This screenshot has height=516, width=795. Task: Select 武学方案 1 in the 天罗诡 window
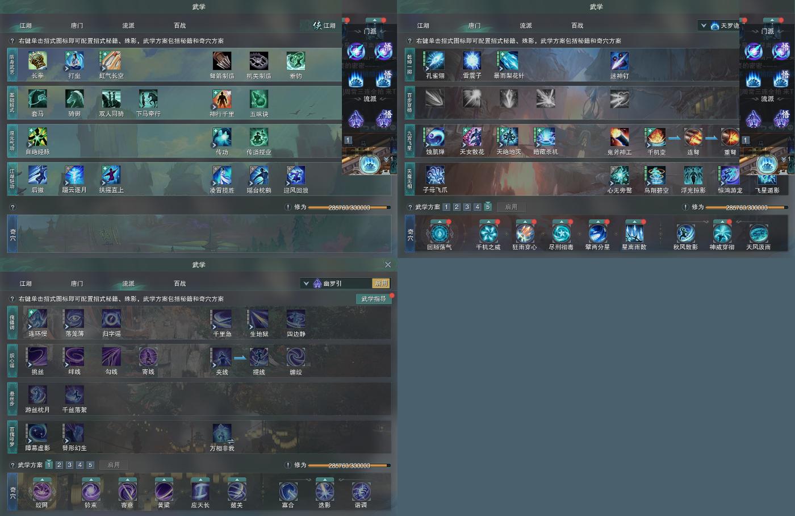click(446, 207)
